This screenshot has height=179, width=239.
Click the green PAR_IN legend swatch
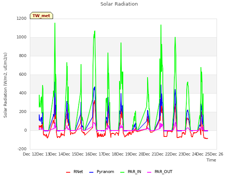click(122, 172)
